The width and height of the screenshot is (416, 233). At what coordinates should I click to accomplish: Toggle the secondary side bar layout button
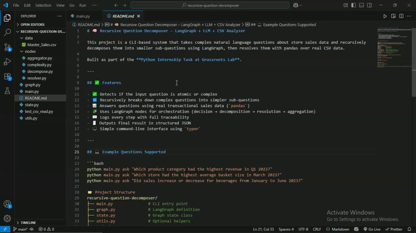tap(370, 5)
